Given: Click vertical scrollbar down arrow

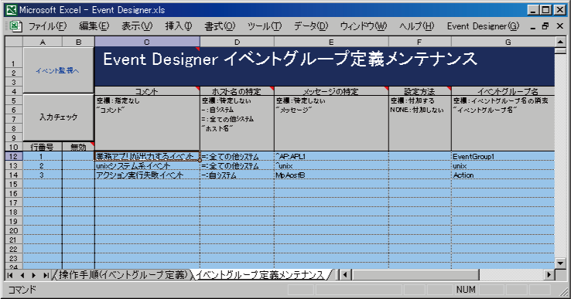Looking at the screenshot, I should point(560,262).
